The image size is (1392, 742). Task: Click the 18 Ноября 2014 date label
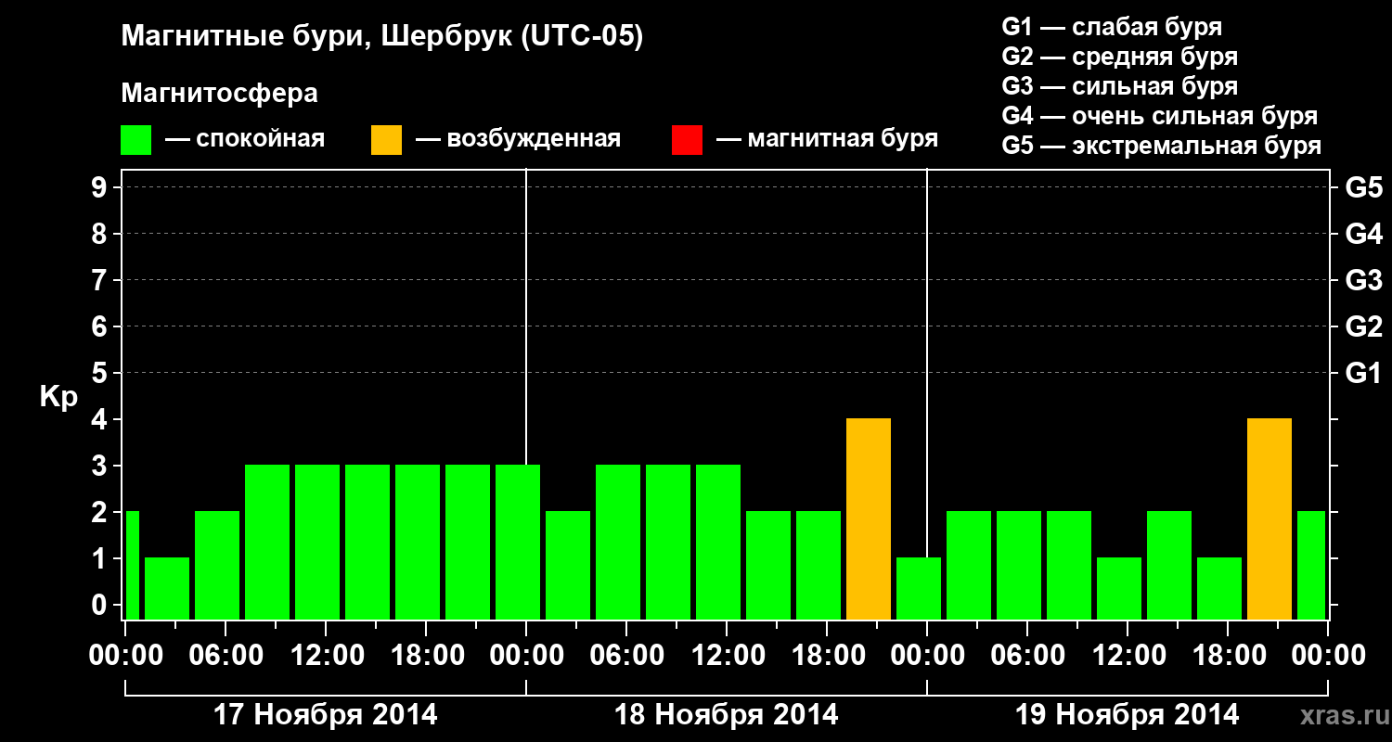pyautogui.click(x=727, y=715)
